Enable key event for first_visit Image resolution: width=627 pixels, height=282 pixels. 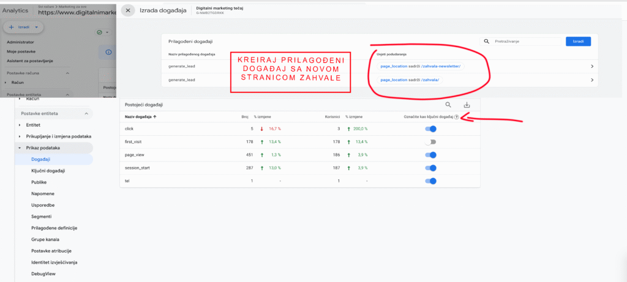tap(431, 142)
